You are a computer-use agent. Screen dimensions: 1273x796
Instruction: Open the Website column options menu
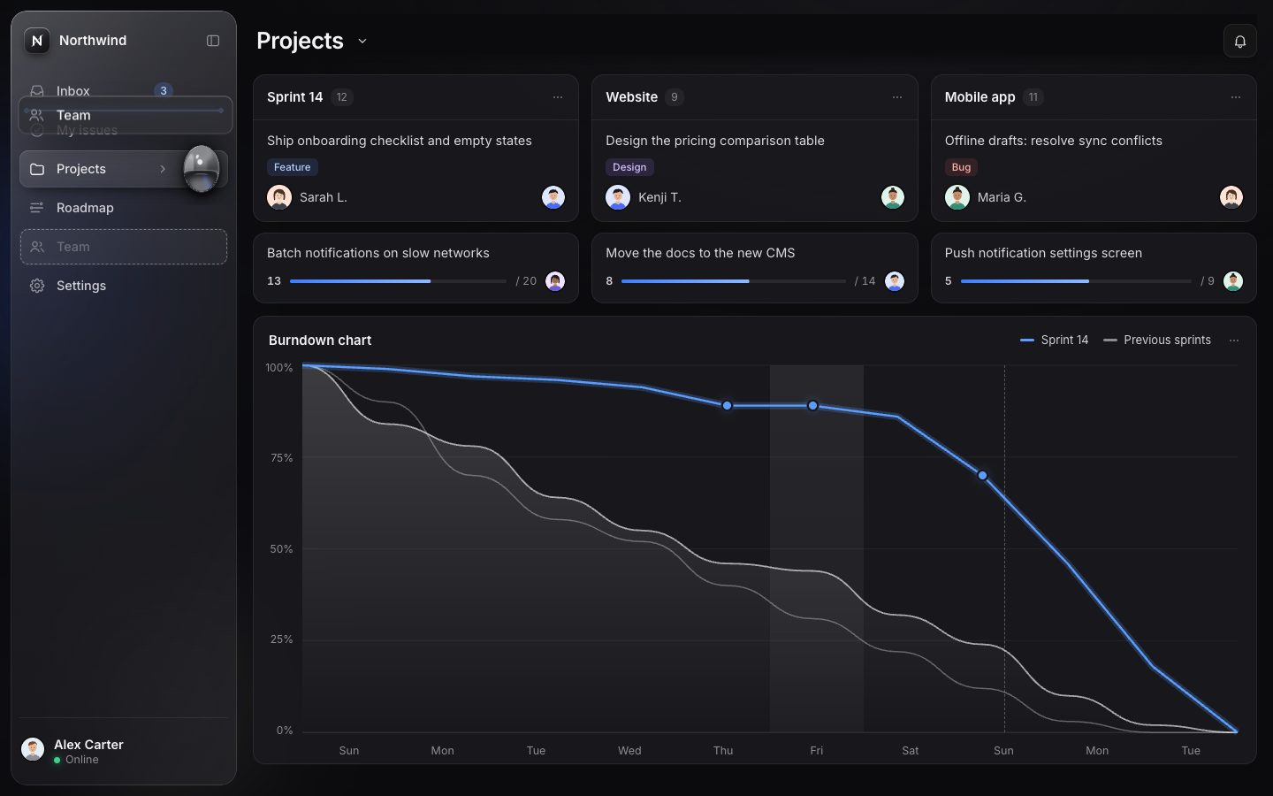[897, 97]
